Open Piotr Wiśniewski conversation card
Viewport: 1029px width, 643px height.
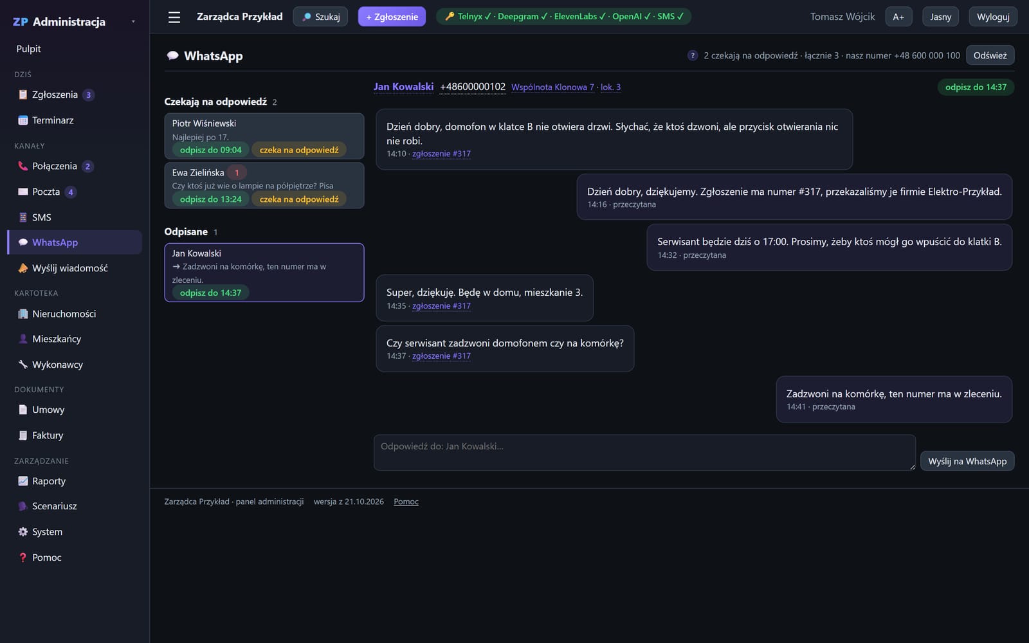pyautogui.click(x=264, y=136)
